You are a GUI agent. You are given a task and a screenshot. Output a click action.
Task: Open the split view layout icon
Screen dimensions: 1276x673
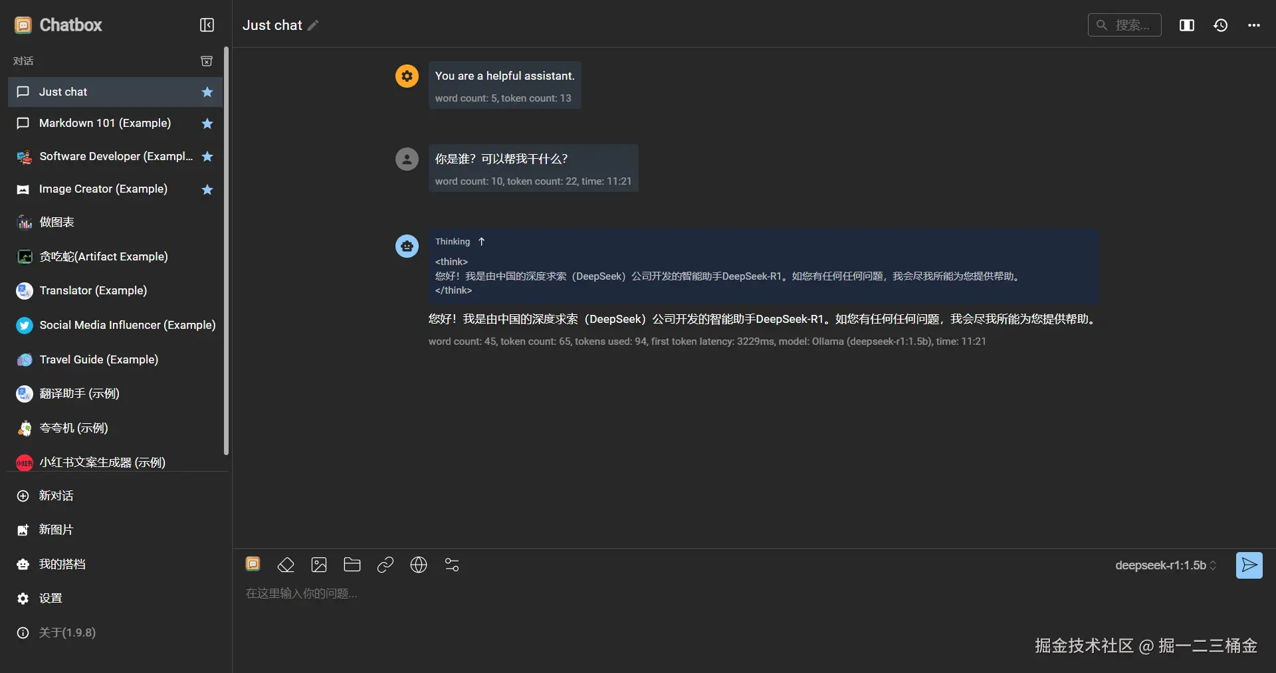tap(1187, 25)
